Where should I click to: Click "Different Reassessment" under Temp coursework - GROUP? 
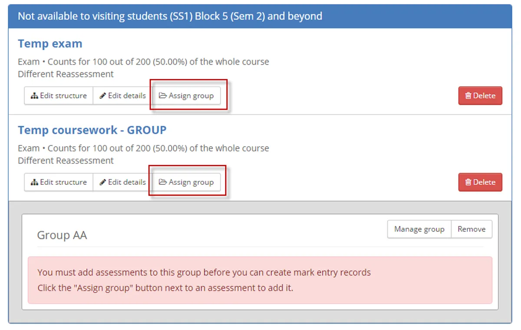66,160
